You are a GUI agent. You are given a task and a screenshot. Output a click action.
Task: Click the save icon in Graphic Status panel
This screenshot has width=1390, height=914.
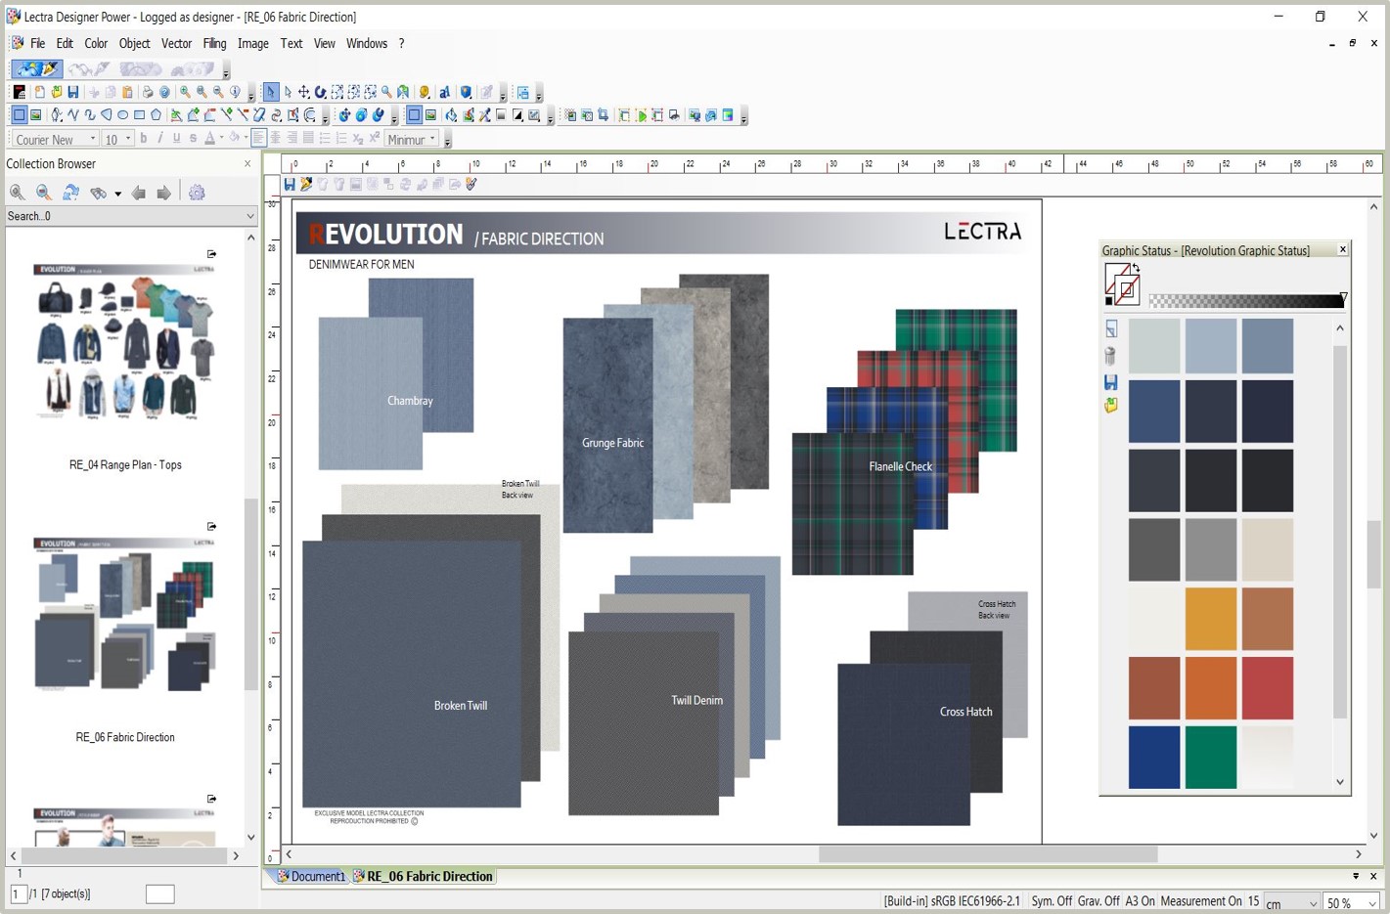tap(1110, 382)
